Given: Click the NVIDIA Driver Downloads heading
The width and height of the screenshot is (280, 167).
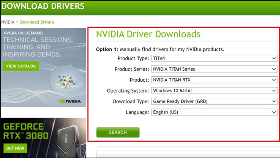Looking at the screenshot, I should (x=148, y=34).
